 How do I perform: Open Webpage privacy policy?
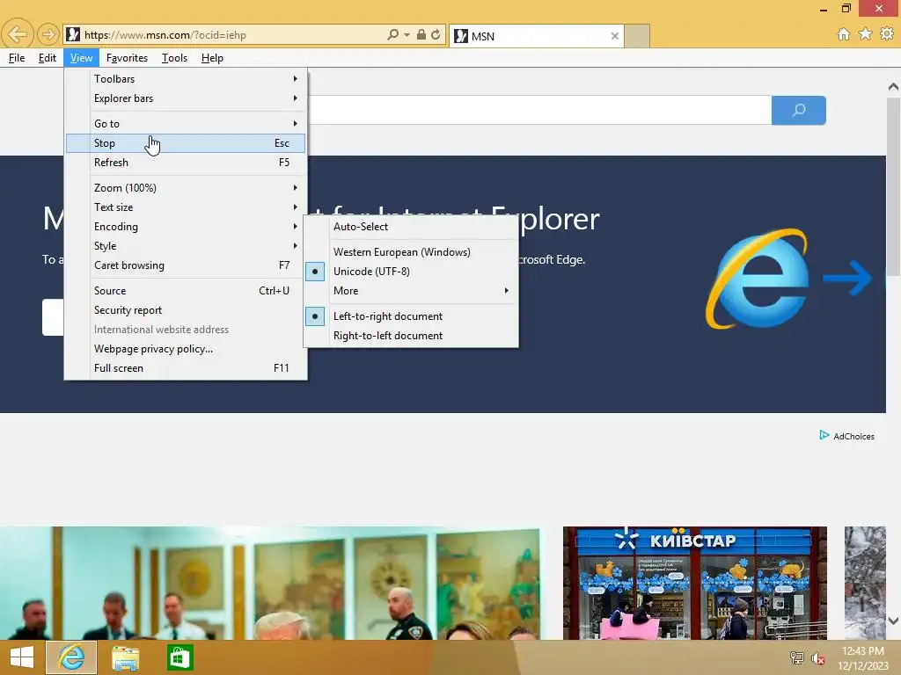[186, 349]
